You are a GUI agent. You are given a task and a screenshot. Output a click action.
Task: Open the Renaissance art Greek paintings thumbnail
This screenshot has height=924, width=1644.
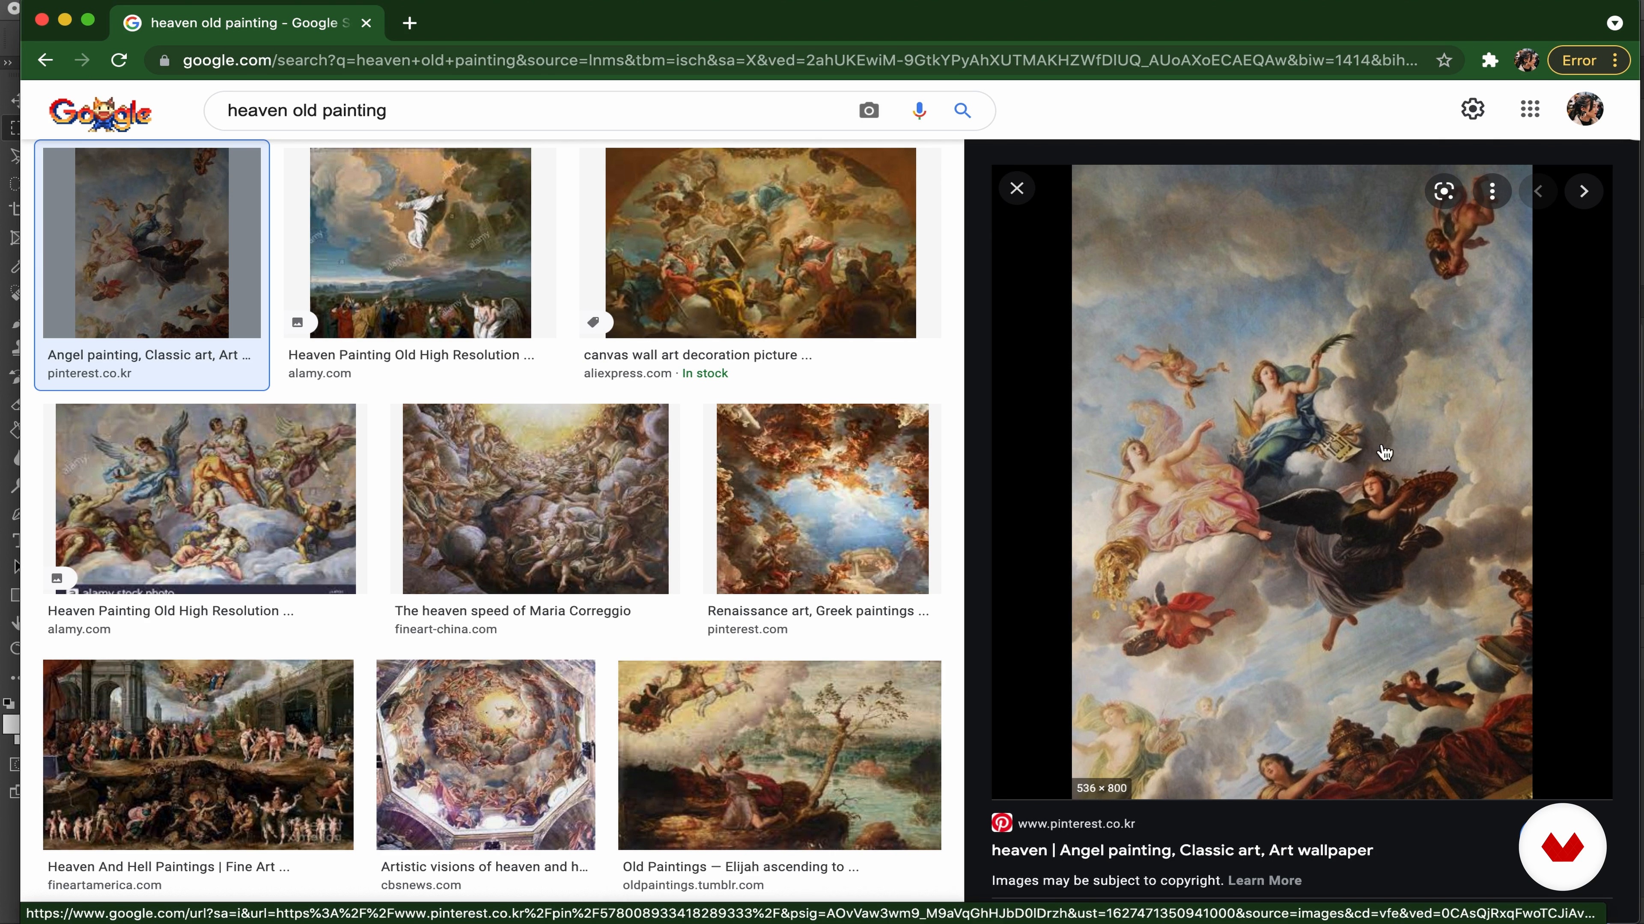(822, 498)
